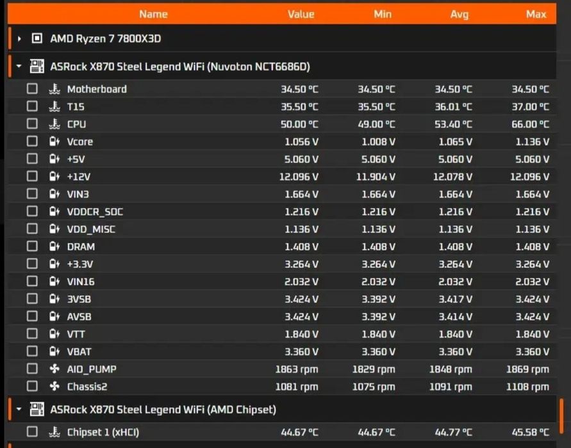The image size is (571, 448).
Task: Check the CPU temperature checkbox
Action: tap(32, 124)
